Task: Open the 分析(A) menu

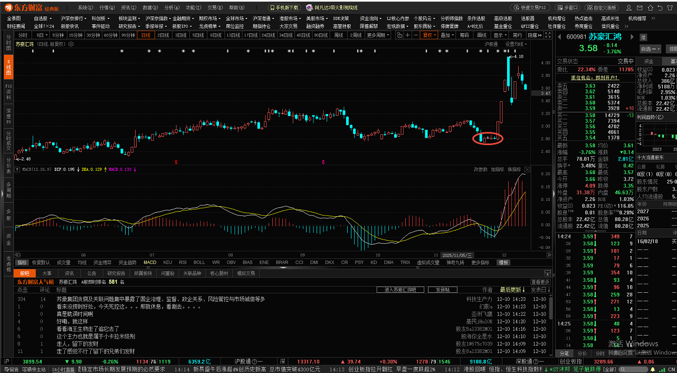Action: coord(172,8)
